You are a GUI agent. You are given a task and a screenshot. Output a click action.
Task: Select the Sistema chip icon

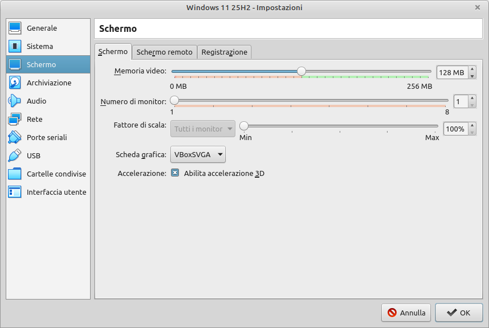point(15,46)
